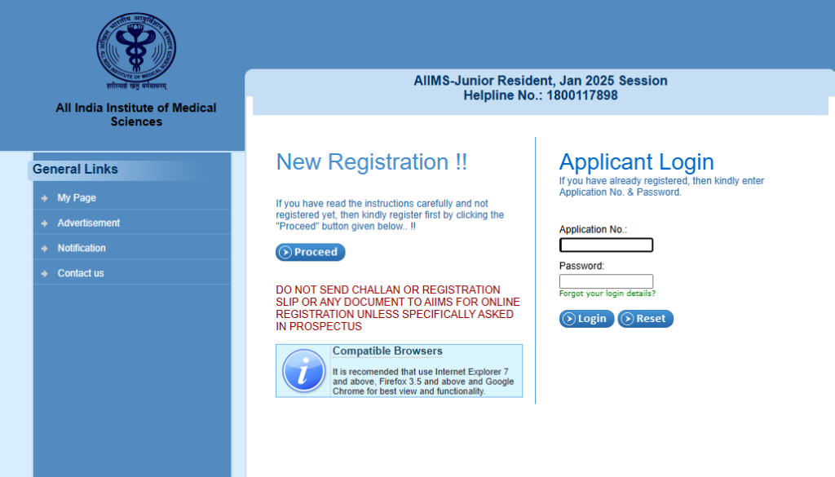This screenshot has width=835, height=477.
Task: Click the Application No.: label
Action: tap(593, 229)
